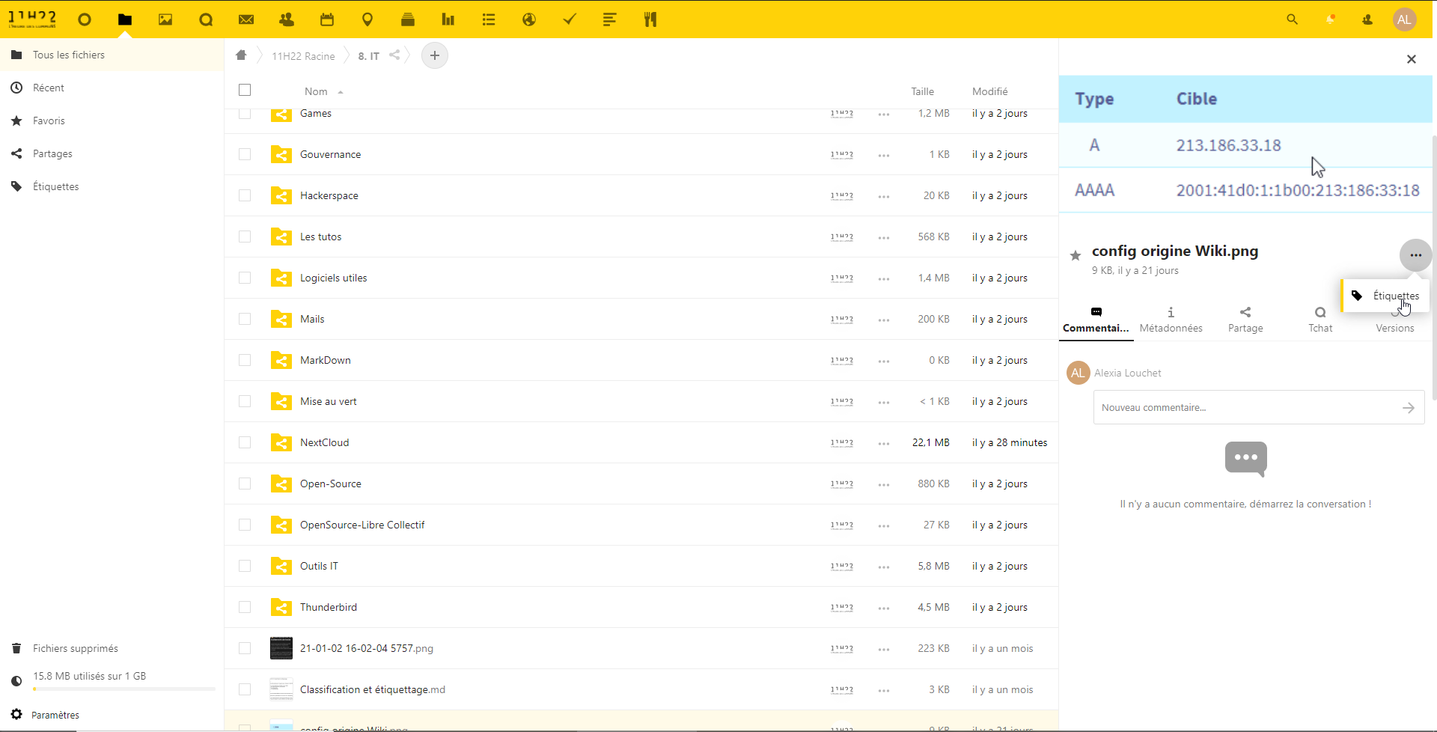Open the Calendar app icon

[x=327, y=20]
